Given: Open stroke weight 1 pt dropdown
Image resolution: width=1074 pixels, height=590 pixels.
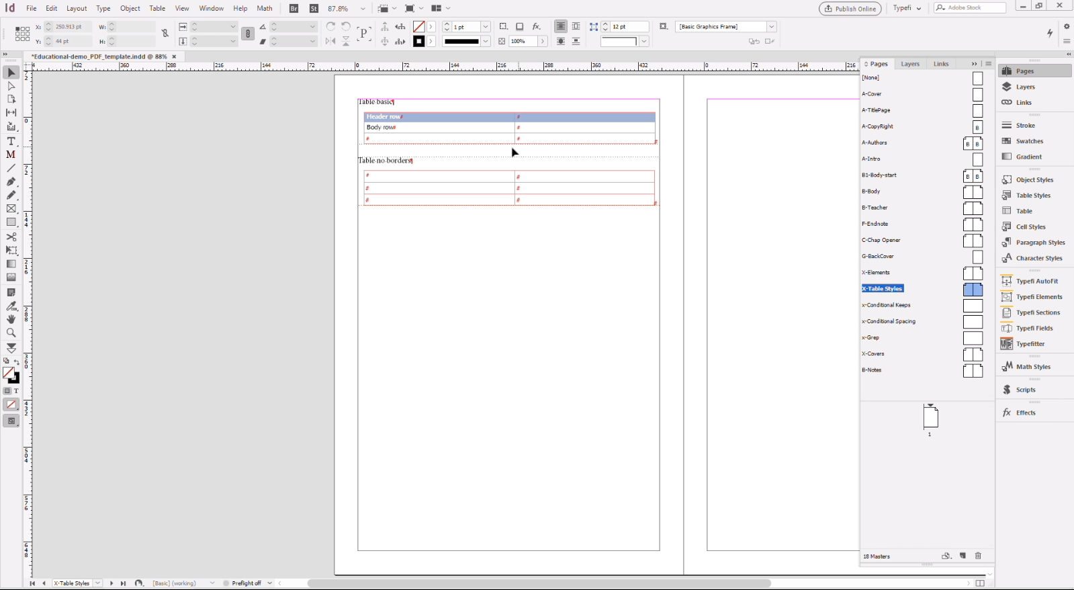Looking at the screenshot, I should coord(485,27).
